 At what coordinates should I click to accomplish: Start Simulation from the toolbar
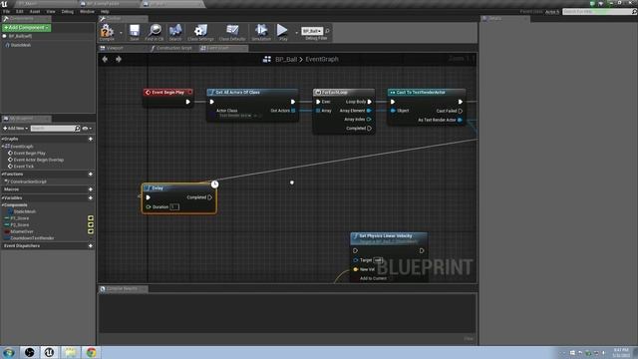(261, 32)
